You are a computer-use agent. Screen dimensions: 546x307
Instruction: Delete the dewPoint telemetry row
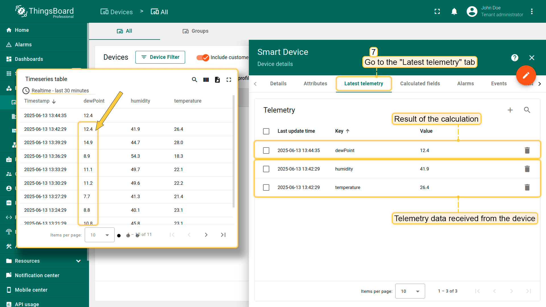tap(527, 150)
